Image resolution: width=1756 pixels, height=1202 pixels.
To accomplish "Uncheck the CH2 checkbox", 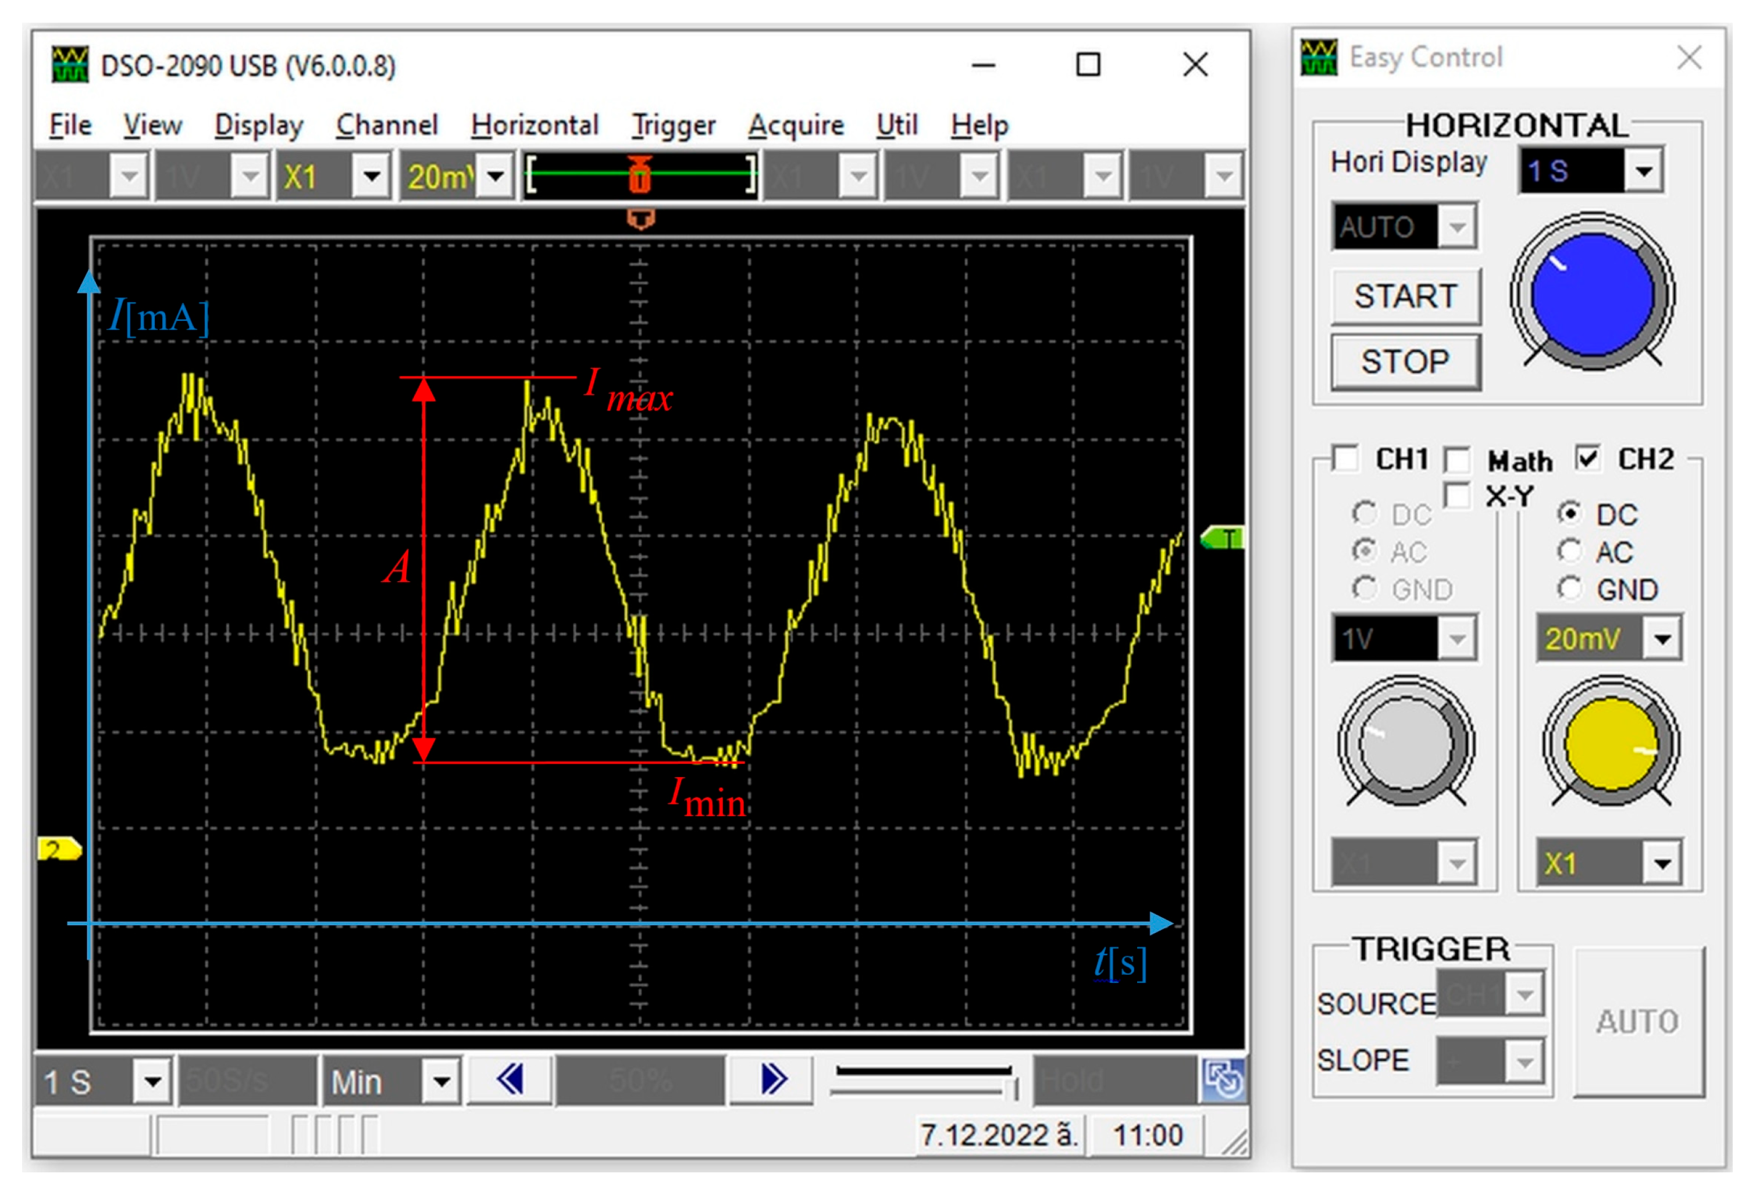I will coord(1587,458).
